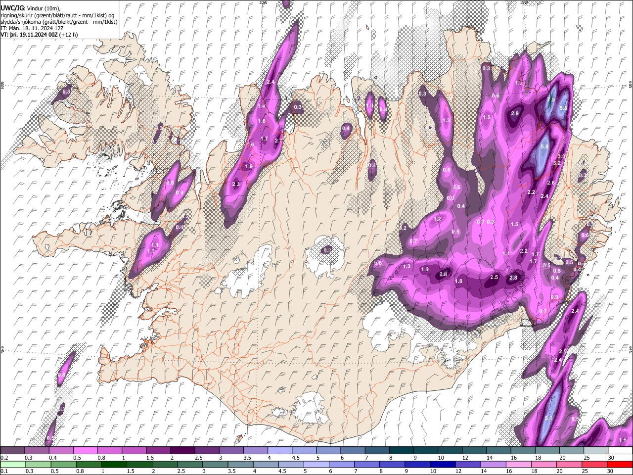Pick upper legend swatch between 0.5 and 0.8
The height and width of the screenshot is (475, 633).
pyautogui.click(x=85, y=451)
